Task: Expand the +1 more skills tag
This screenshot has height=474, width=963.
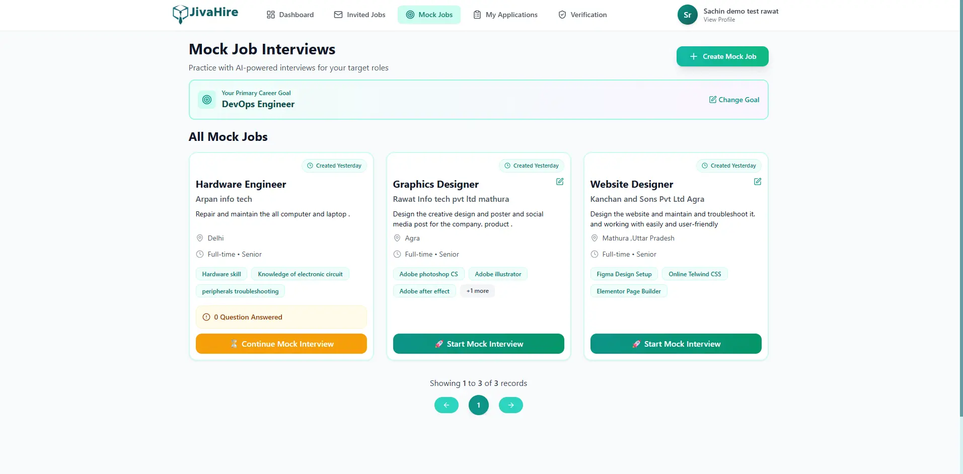Action: tap(477, 291)
